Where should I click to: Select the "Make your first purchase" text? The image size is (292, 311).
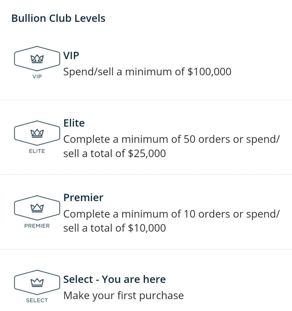pos(123,296)
